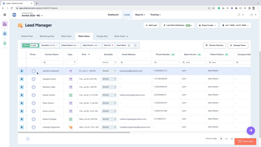Open the building icon in sidebar
Screen dimensions: 261x147
[5, 24]
